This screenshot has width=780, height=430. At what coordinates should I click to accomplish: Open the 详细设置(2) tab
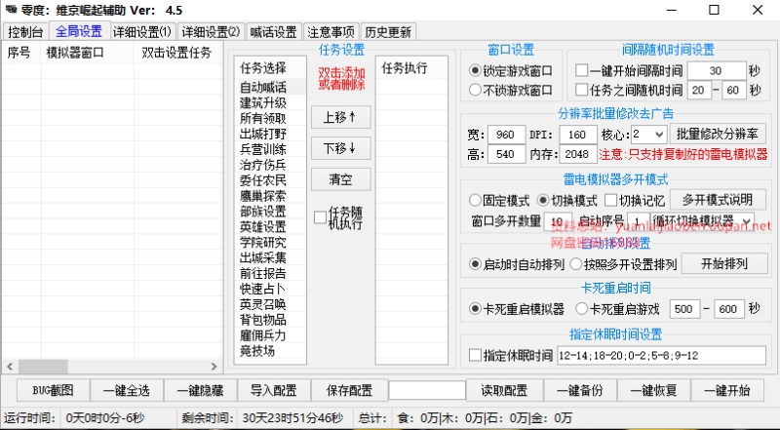coord(211,32)
